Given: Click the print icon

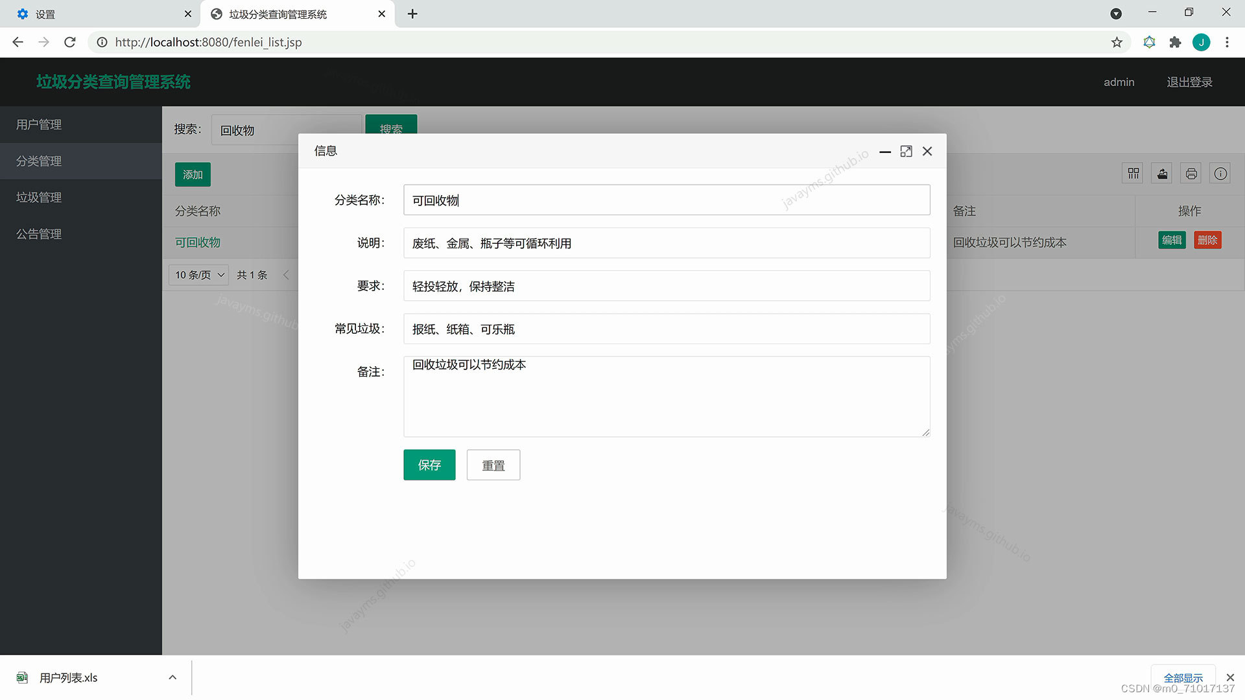Looking at the screenshot, I should point(1192,174).
